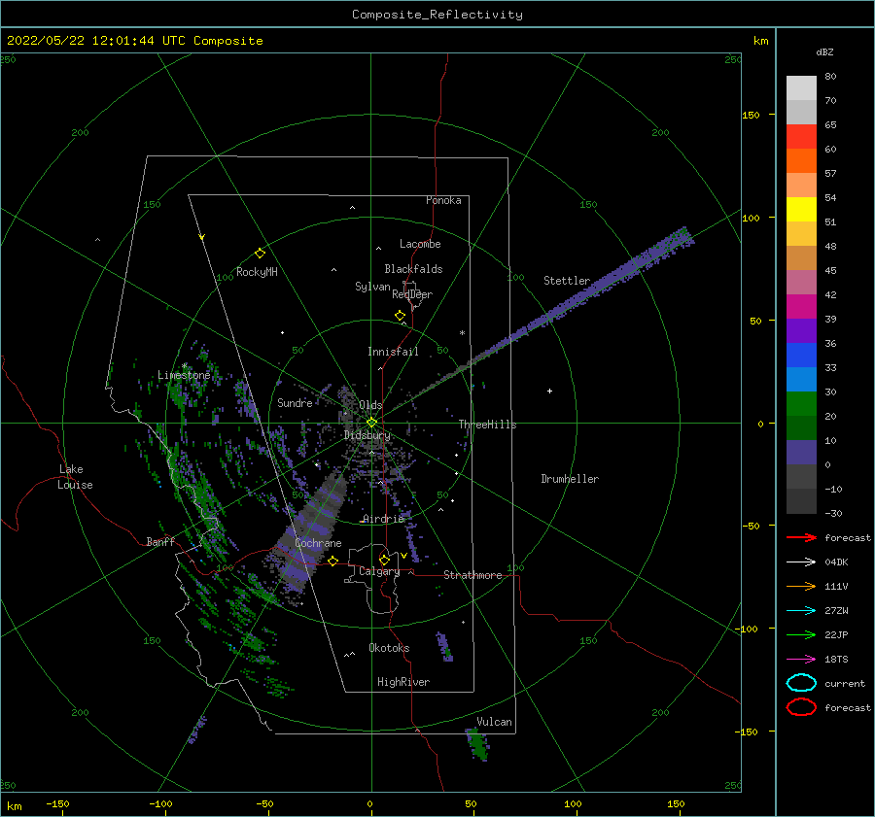The image size is (875, 817).
Task: Click the purple 10 dBZ legend swatch
Action: click(x=801, y=453)
